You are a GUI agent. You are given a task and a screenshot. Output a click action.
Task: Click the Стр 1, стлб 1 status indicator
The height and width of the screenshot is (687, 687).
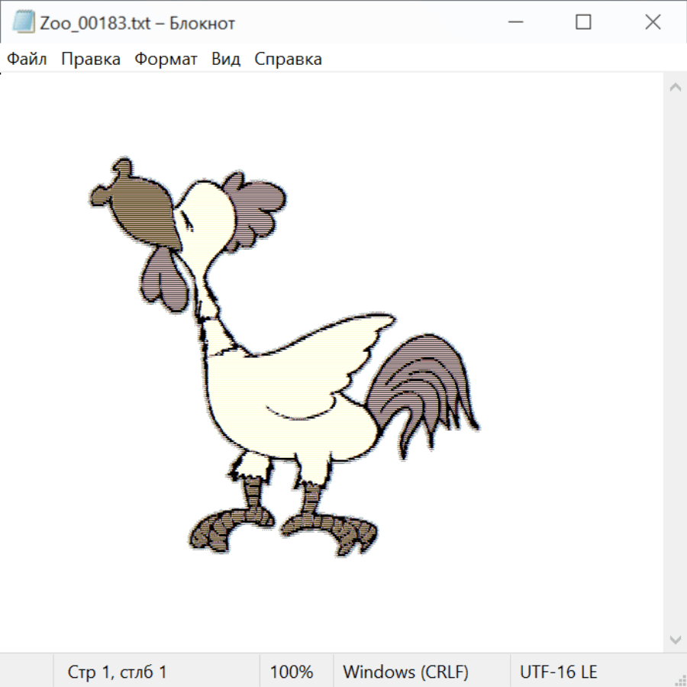pyautogui.click(x=118, y=672)
